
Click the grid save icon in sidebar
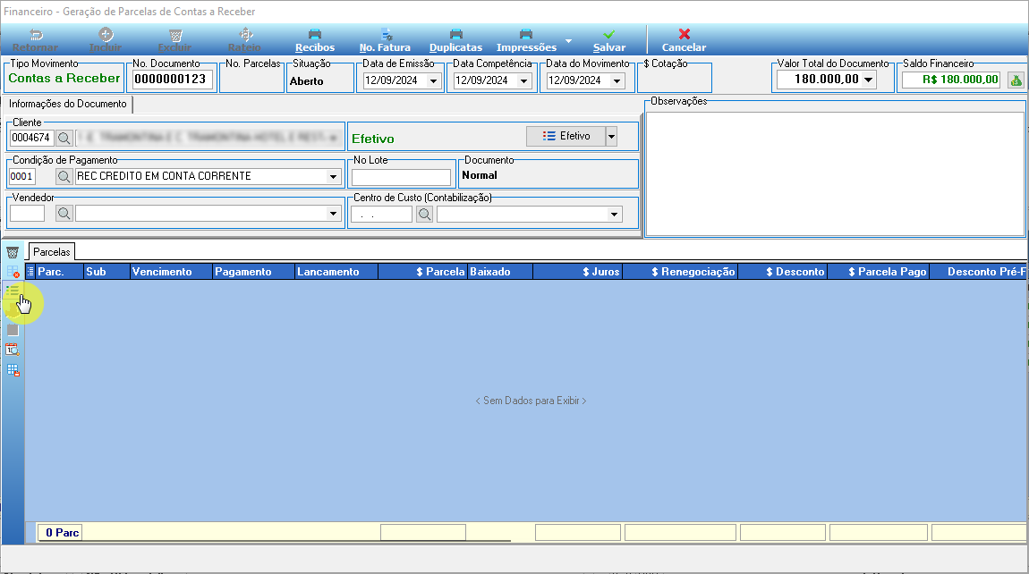coord(13,370)
